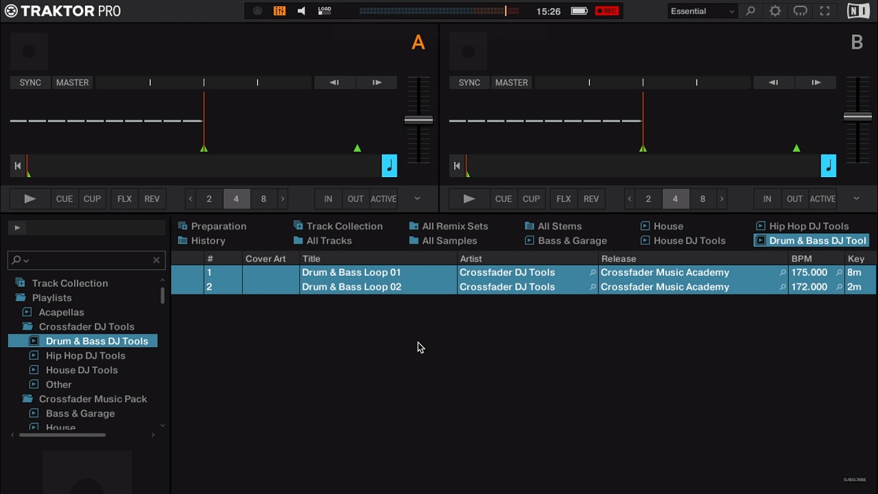
Task: Toggle loop ACTIVE on Deck A
Action: 383,199
